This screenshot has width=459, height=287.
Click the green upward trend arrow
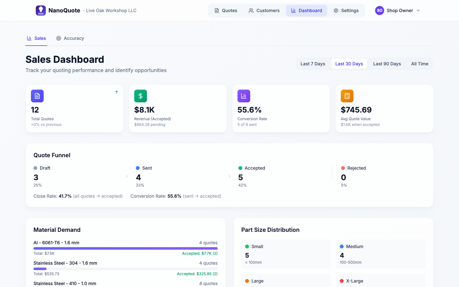116,92
